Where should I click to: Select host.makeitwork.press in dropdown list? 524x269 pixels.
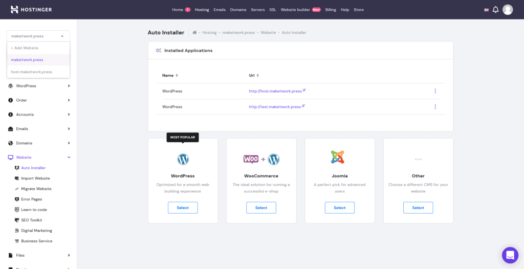click(38, 72)
